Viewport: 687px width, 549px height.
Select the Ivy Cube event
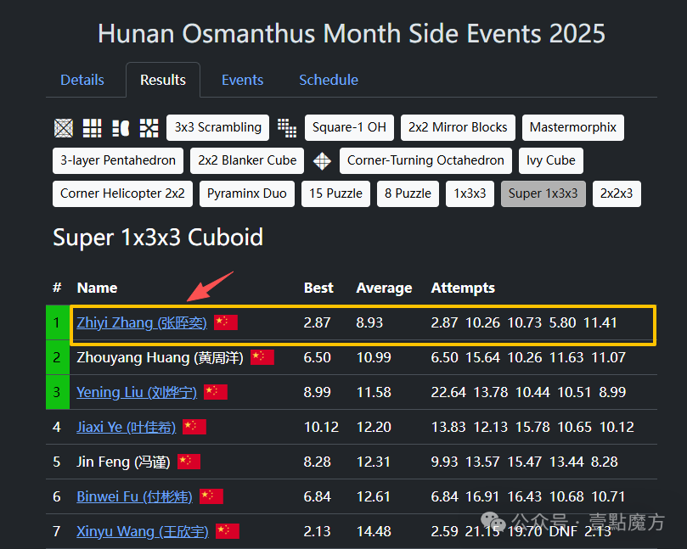coord(550,160)
